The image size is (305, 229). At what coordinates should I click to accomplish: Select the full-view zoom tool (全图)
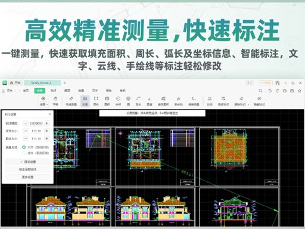[43, 101]
